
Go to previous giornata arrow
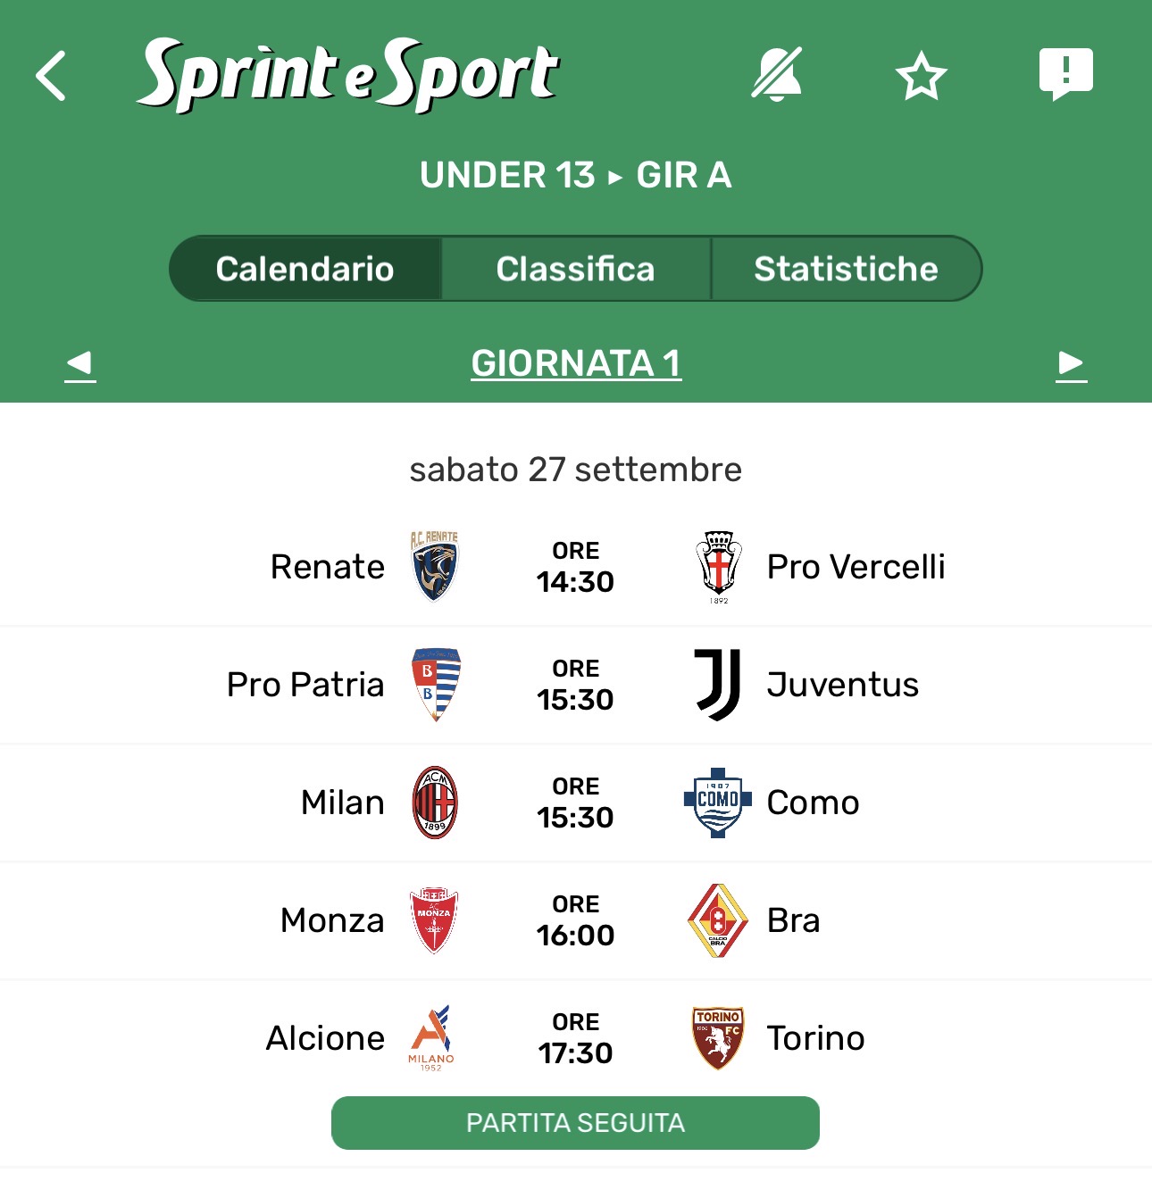tap(80, 364)
